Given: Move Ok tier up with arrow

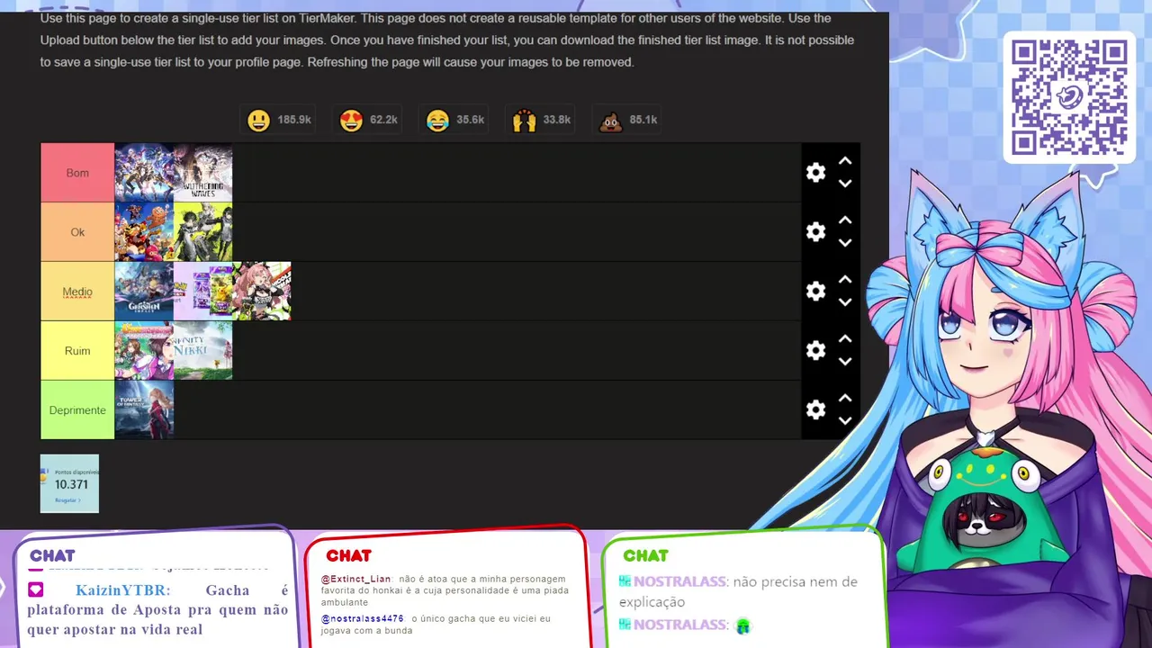Looking at the screenshot, I should pos(845,220).
